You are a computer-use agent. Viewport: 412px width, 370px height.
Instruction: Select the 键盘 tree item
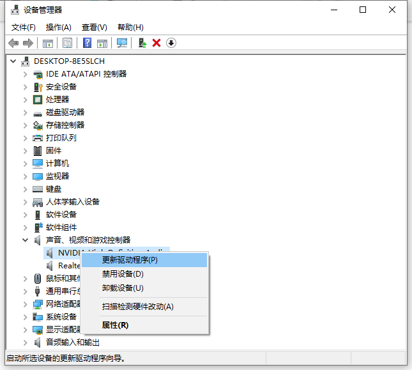(x=54, y=189)
